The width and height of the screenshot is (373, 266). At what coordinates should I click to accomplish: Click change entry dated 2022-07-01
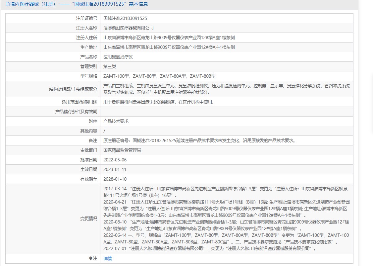point(210,249)
